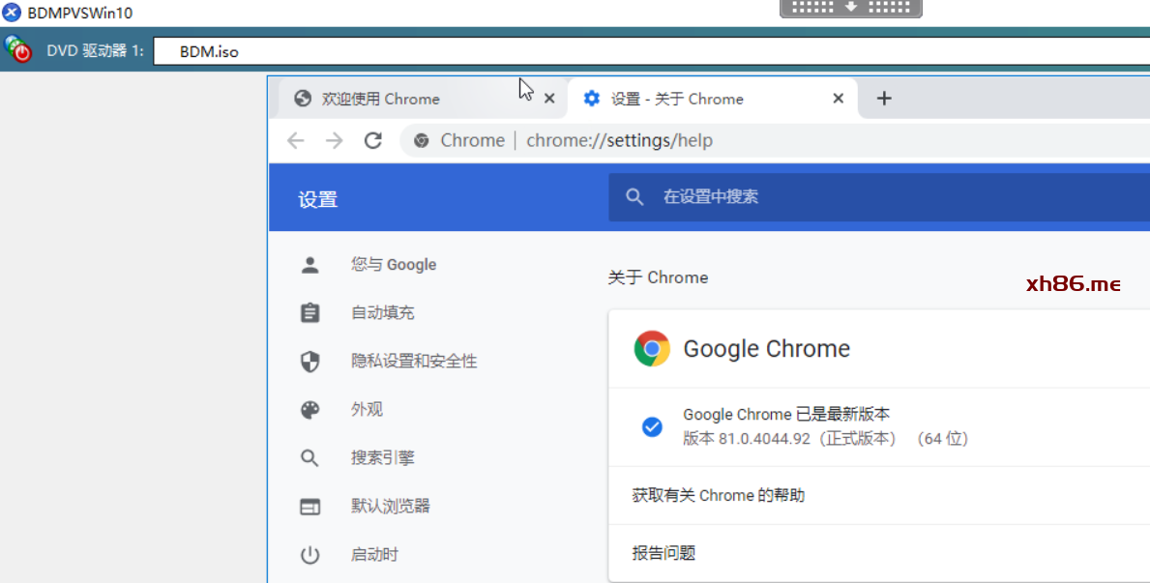Select the 设置 - 关于 Chrome tab
The image size is (1150, 583).
pos(677,99)
